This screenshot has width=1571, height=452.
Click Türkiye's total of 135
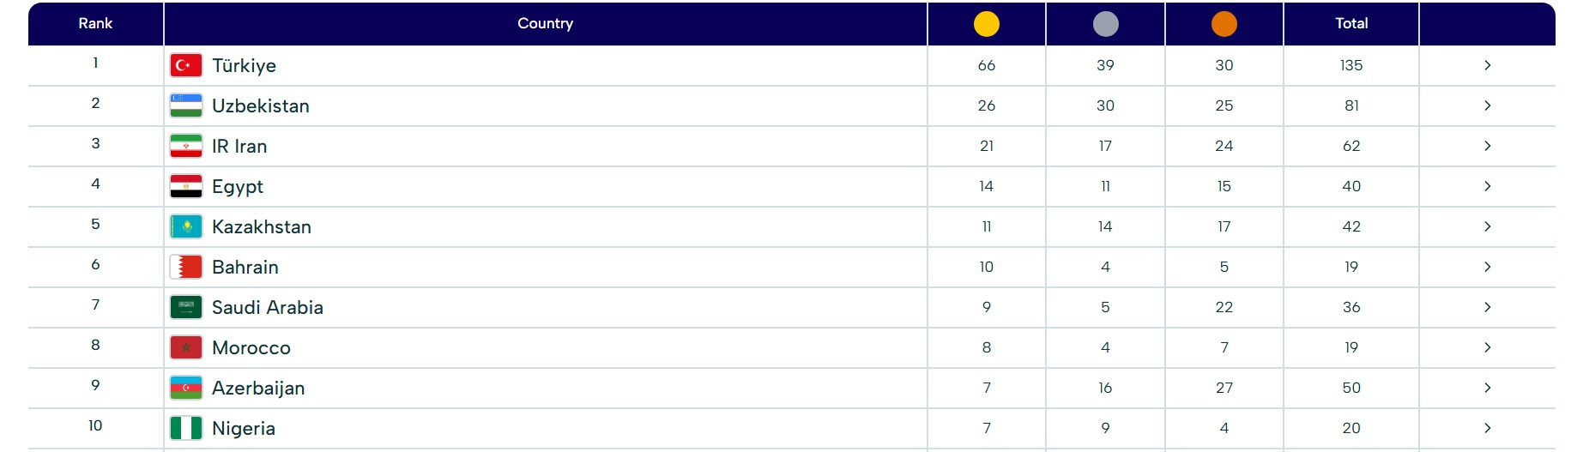pos(1350,65)
